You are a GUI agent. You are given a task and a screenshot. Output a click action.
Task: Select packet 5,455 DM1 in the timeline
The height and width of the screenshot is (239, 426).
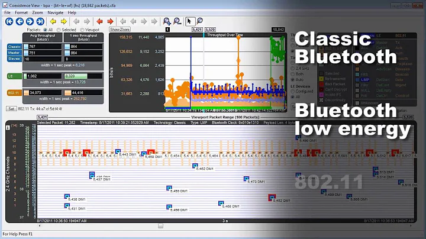169,188
